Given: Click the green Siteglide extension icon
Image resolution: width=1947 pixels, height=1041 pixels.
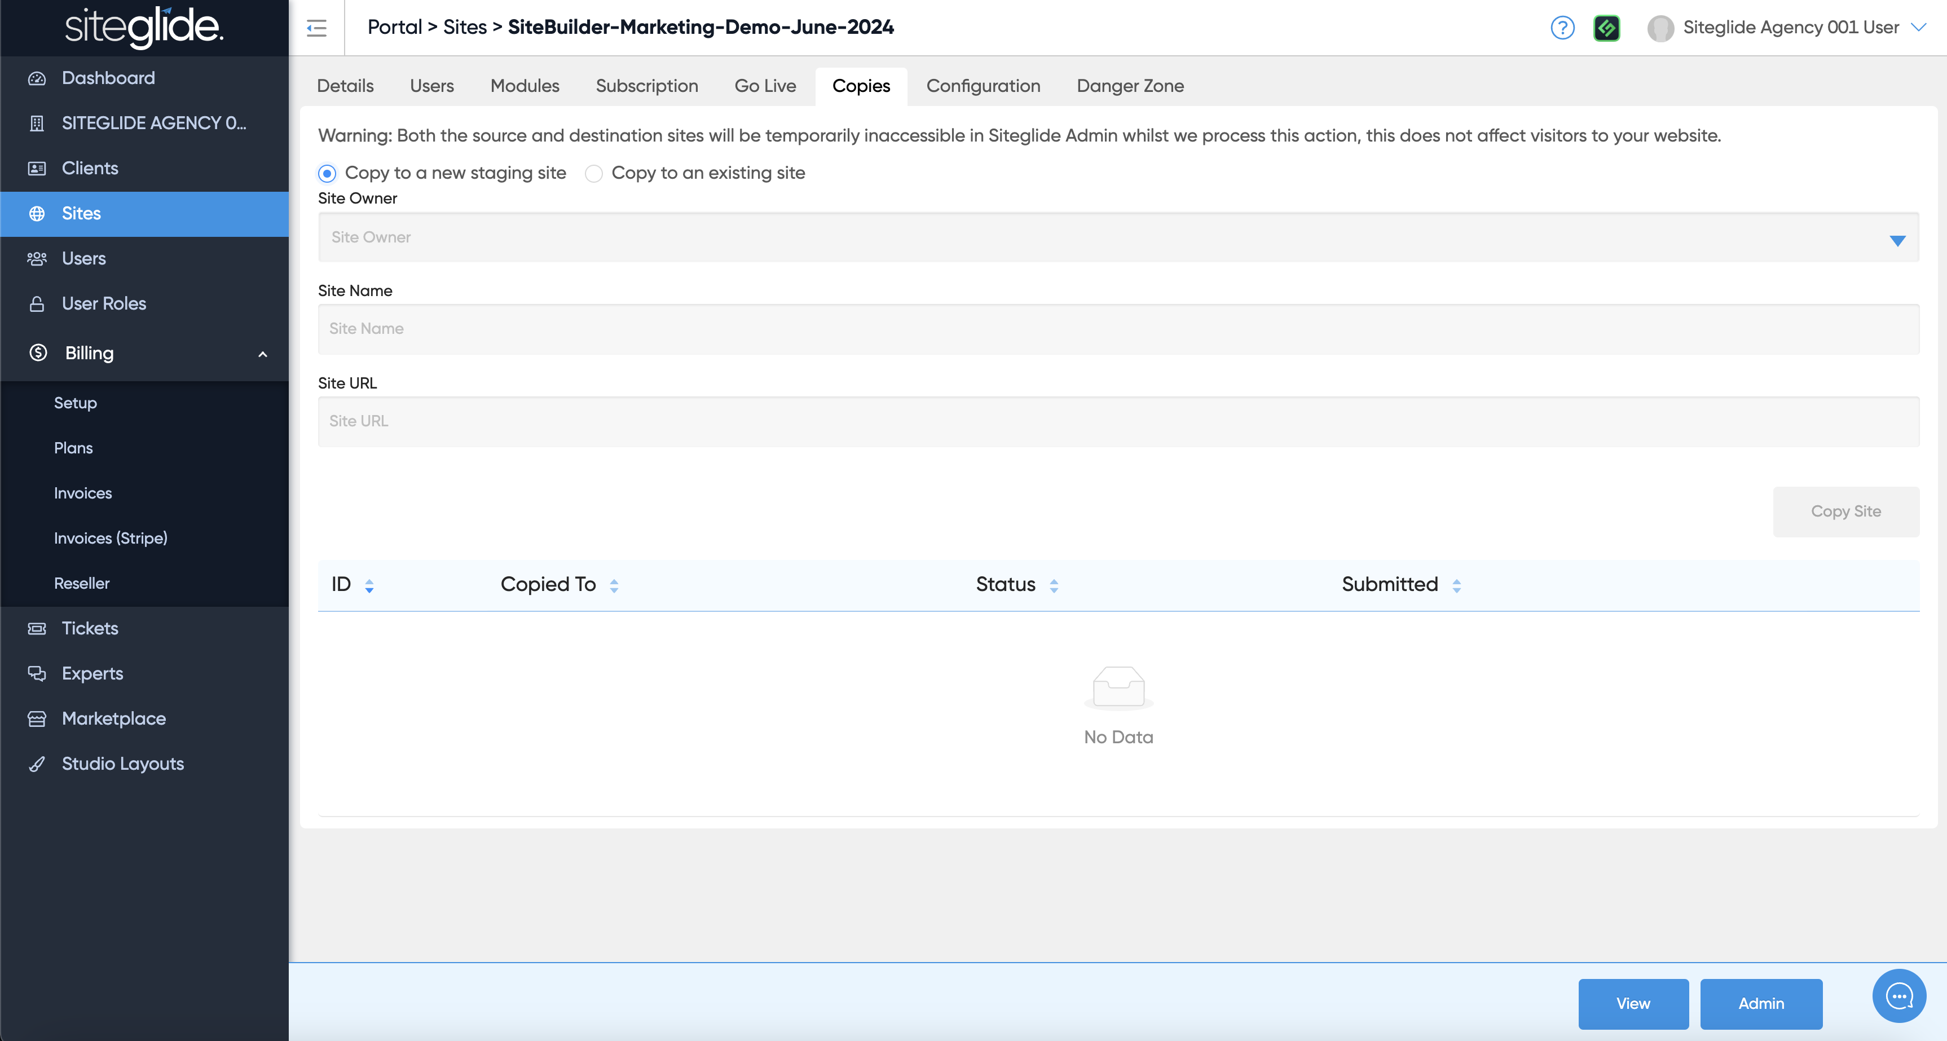Looking at the screenshot, I should (x=1606, y=28).
